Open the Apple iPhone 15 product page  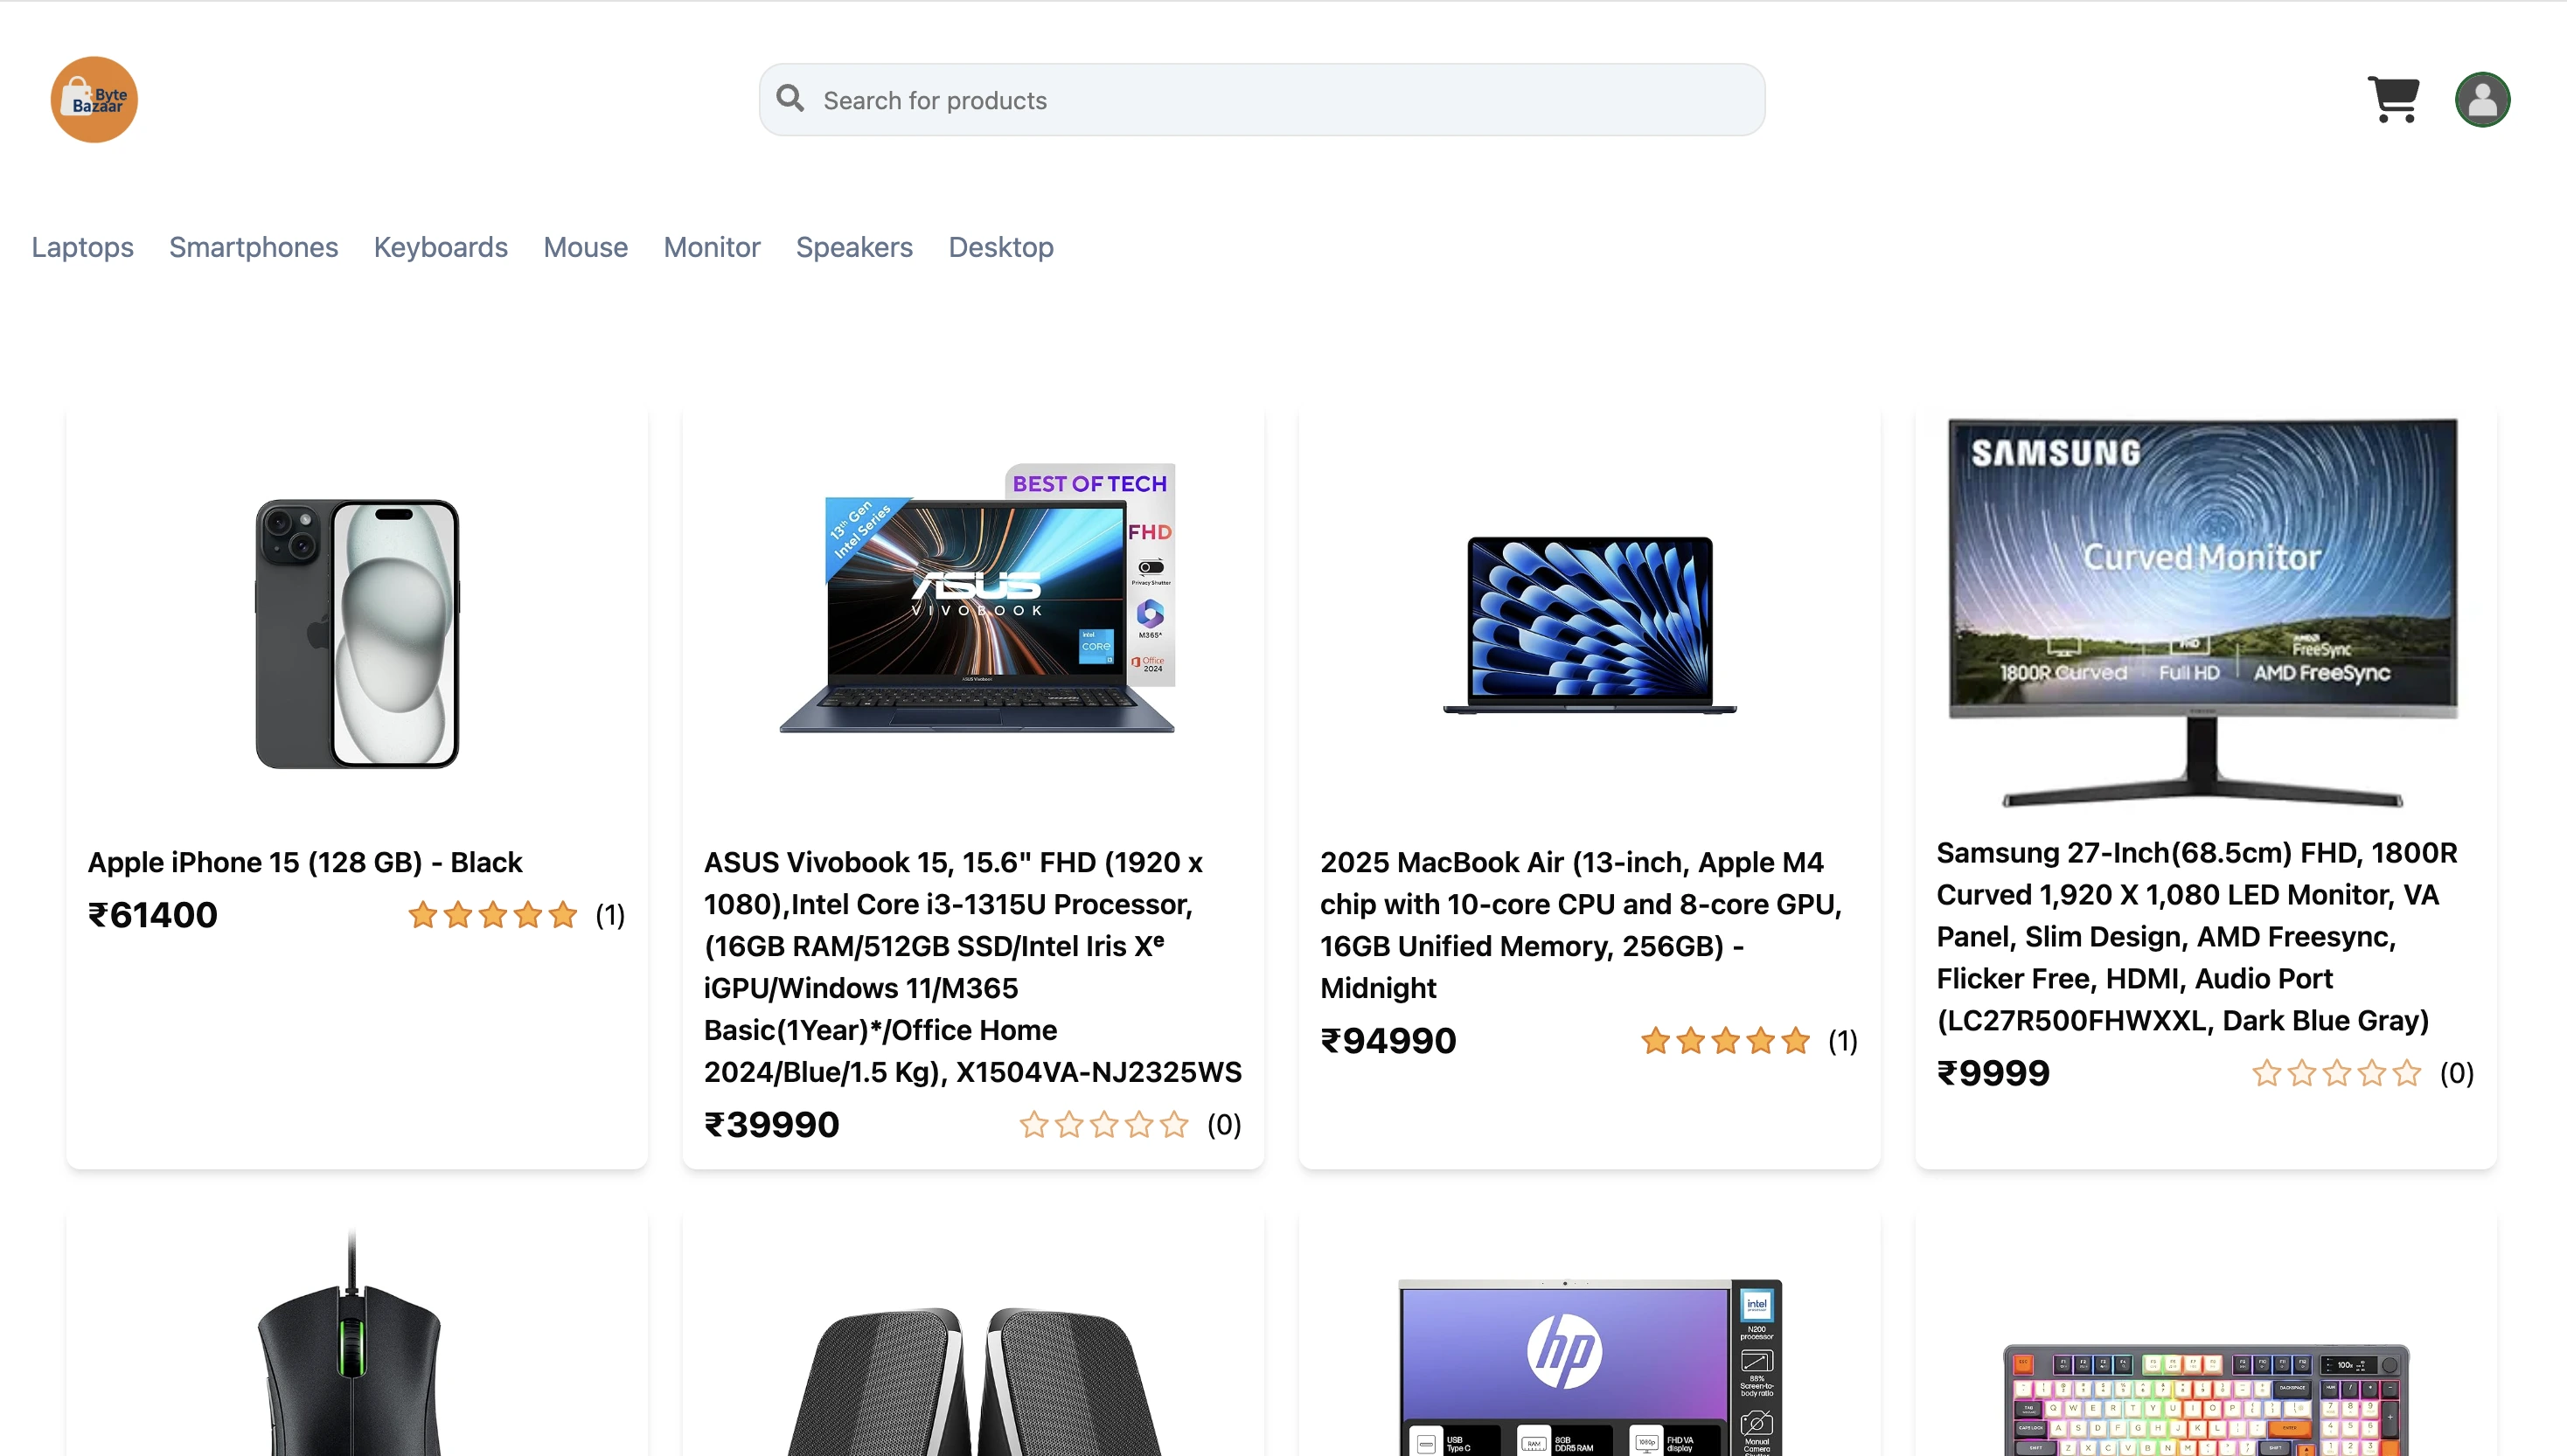pyautogui.click(x=305, y=861)
